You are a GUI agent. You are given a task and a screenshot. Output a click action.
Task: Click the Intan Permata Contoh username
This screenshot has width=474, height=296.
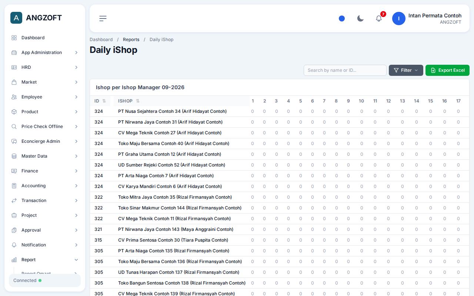[435, 16]
